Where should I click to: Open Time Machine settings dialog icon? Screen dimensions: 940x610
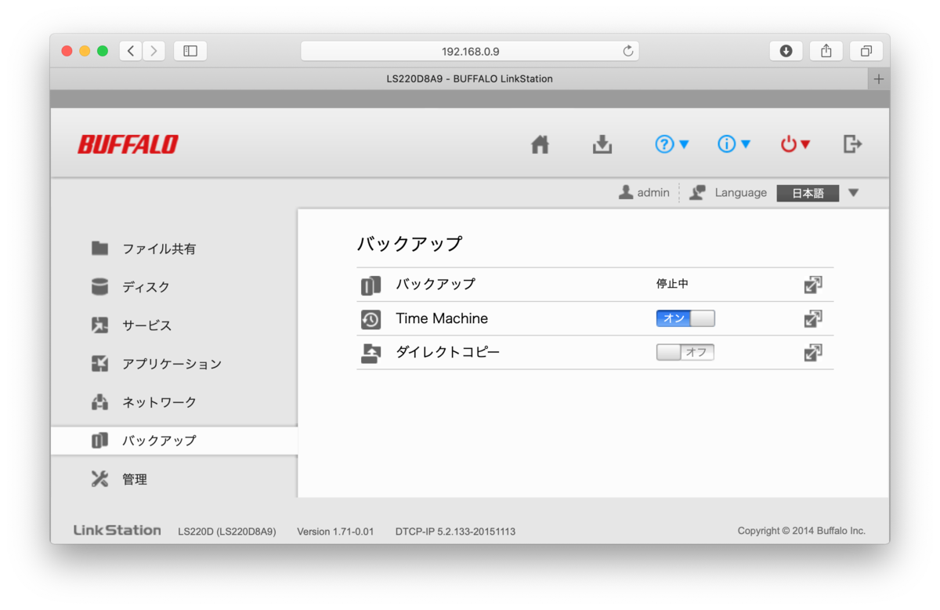[x=813, y=318]
